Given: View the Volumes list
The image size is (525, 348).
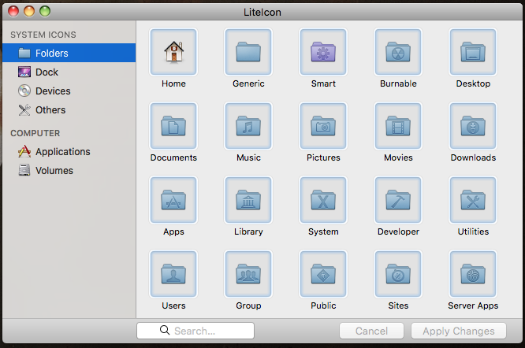Looking at the screenshot, I should (69, 171).
